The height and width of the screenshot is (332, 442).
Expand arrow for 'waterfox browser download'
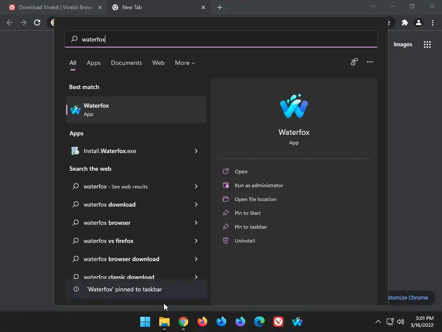(x=196, y=259)
